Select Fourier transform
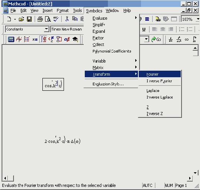Viewport: 200px width, 190px height. point(160,74)
